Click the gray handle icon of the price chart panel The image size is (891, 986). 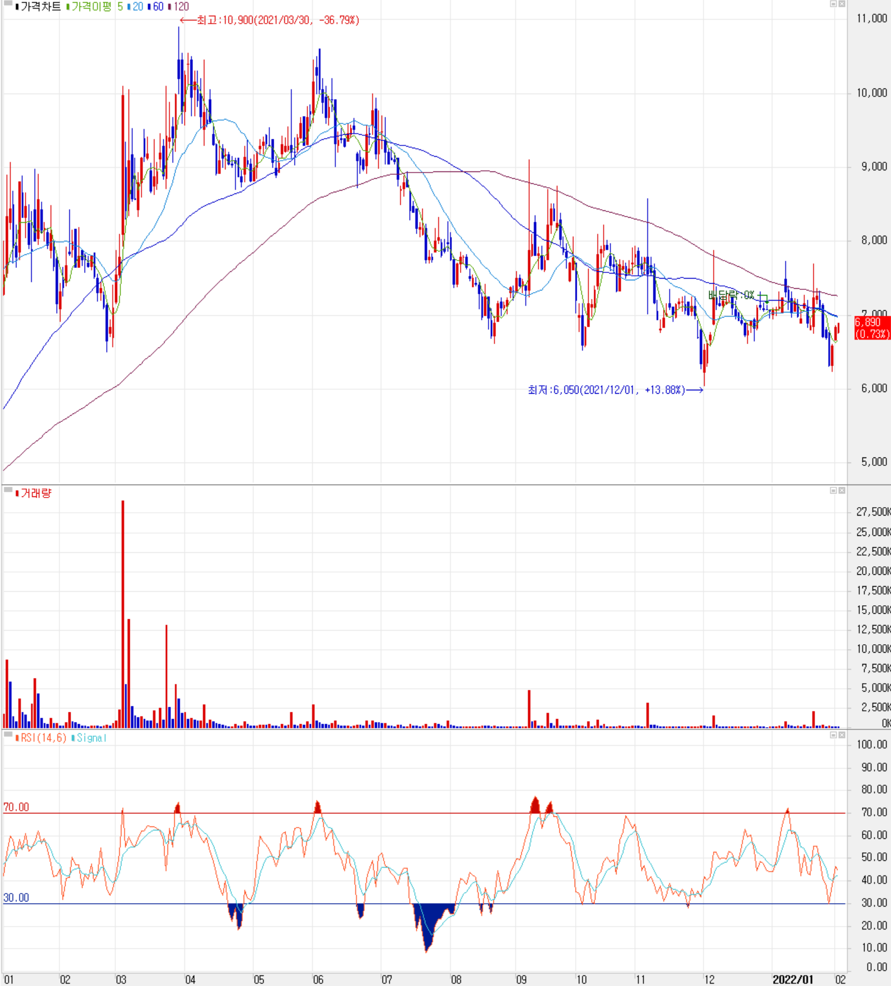click(8, 3)
